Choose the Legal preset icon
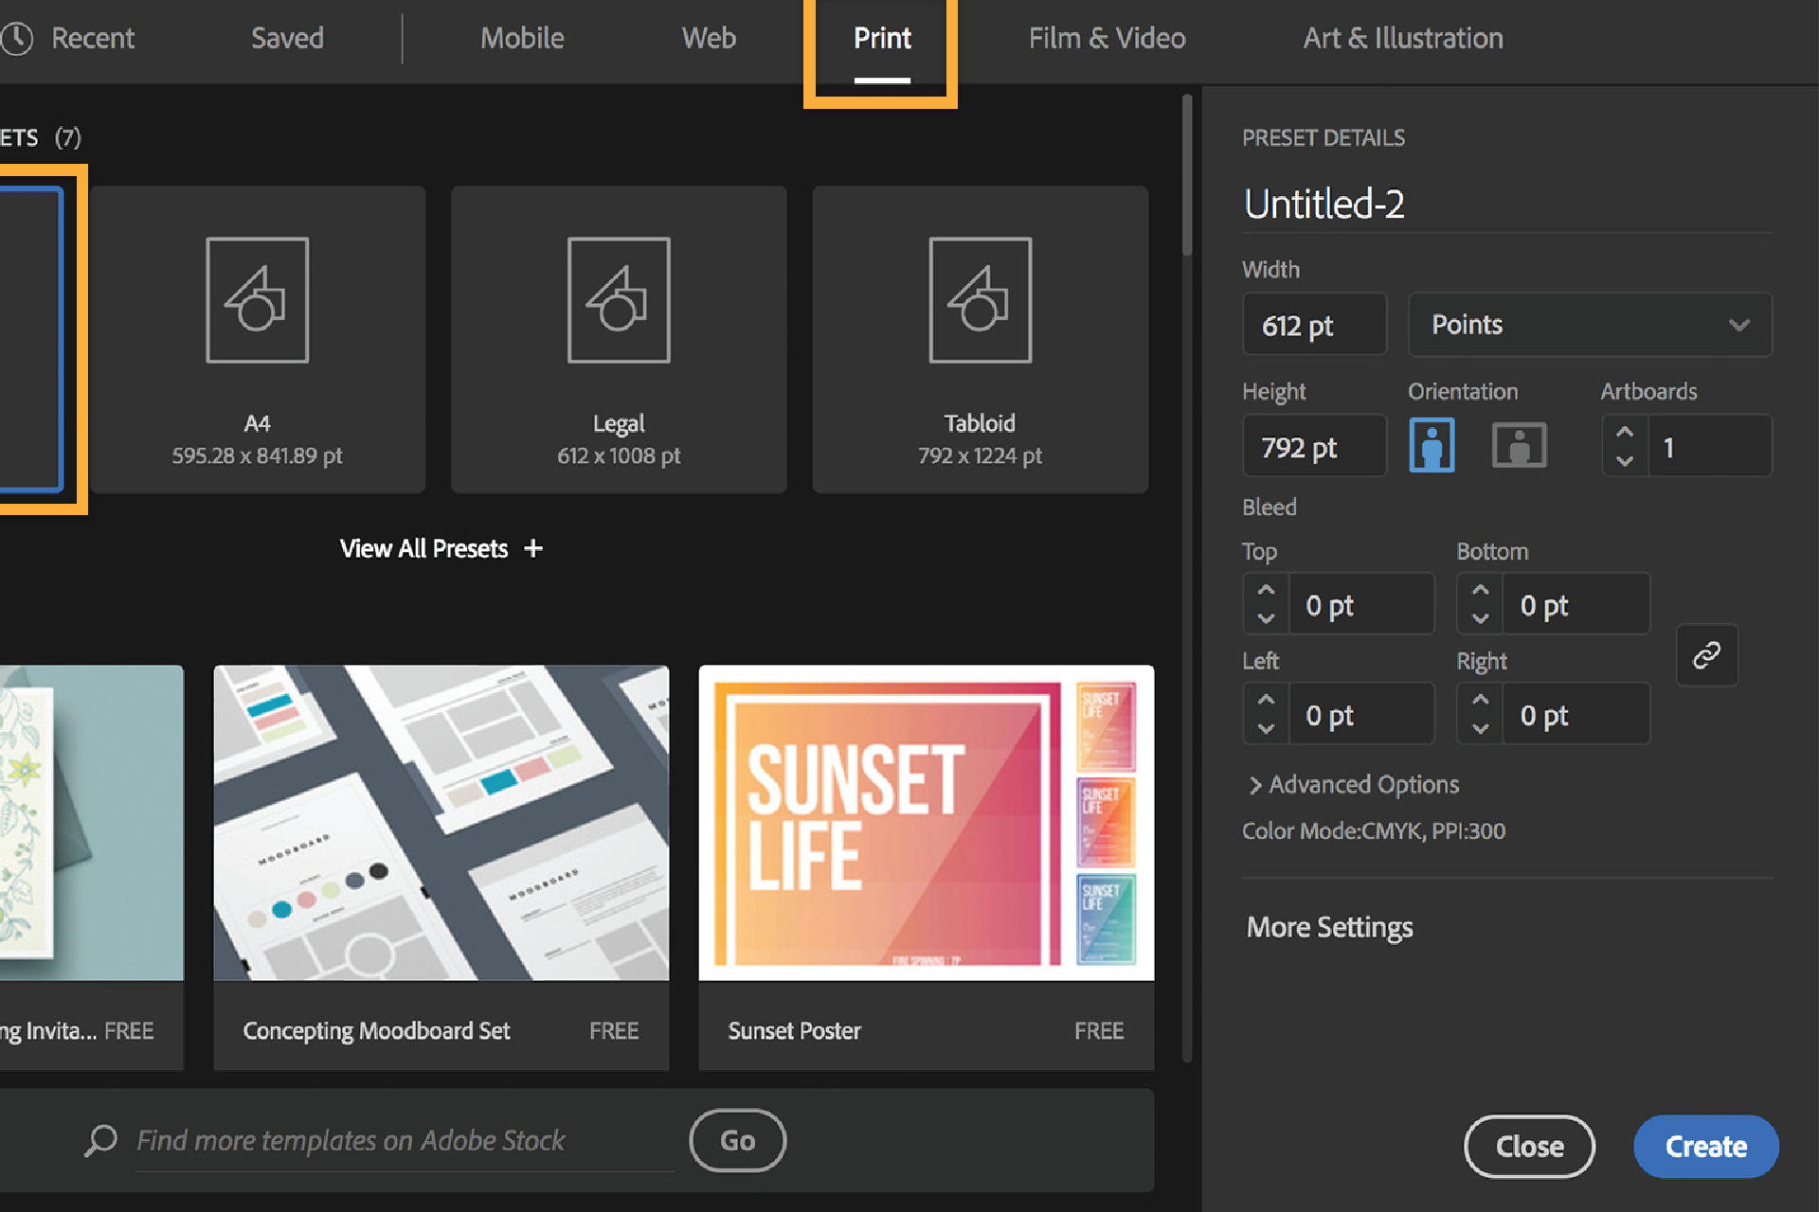Image resolution: width=1819 pixels, height=1212 pixels. coord(619,300)
